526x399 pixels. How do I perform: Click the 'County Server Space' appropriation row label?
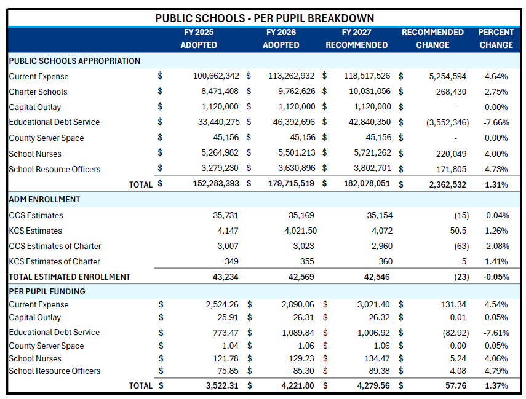46,138
